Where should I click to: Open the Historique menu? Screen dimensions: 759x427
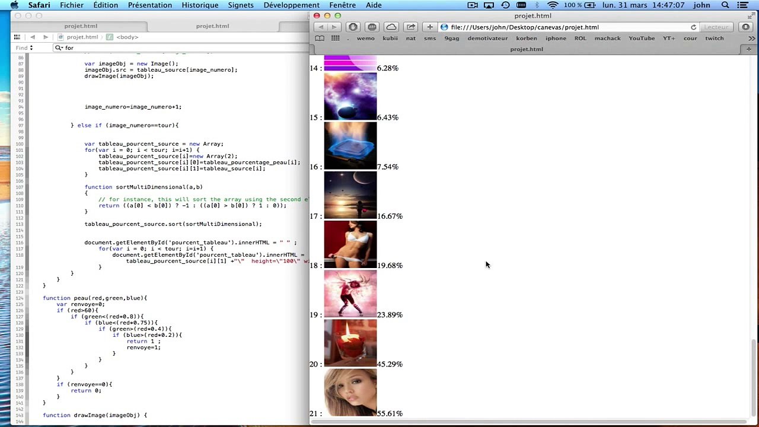200,5
